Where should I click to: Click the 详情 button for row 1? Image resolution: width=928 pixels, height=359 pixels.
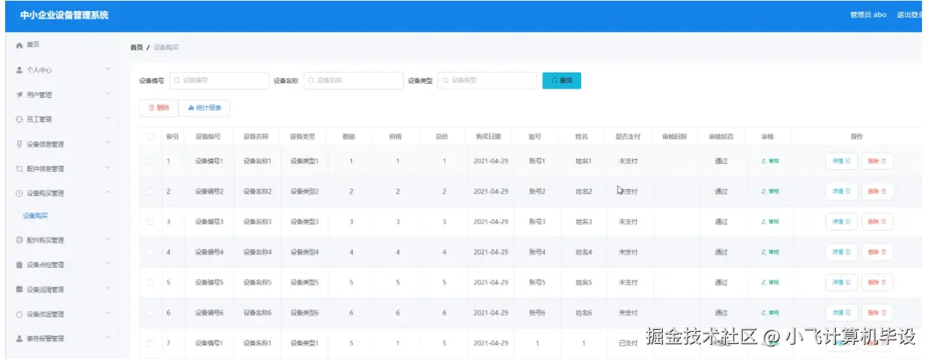841,161
